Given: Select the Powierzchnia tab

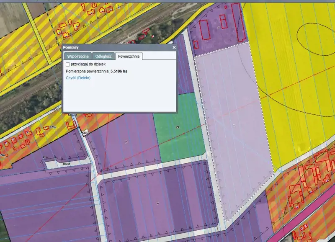Looking at the screenshot, I should pyautogui.click(x=129, y=56).
